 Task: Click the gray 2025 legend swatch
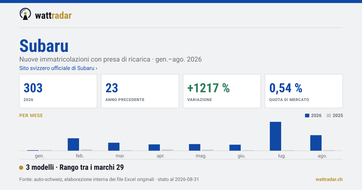(329, 116)
